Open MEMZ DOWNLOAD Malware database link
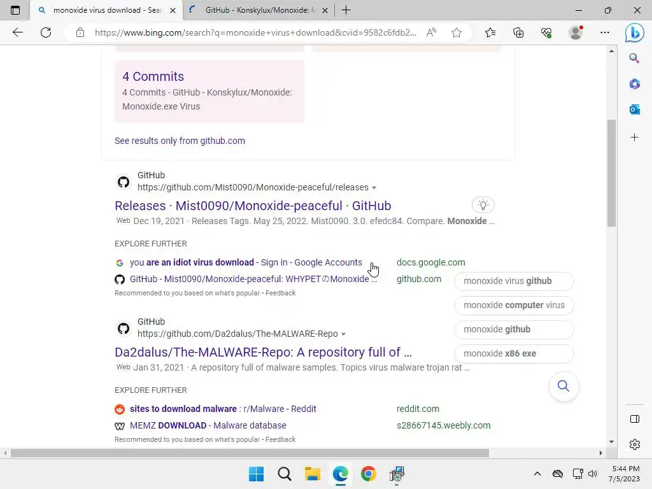The width and height of the screenshot is (652, 489). coord(208,425)
